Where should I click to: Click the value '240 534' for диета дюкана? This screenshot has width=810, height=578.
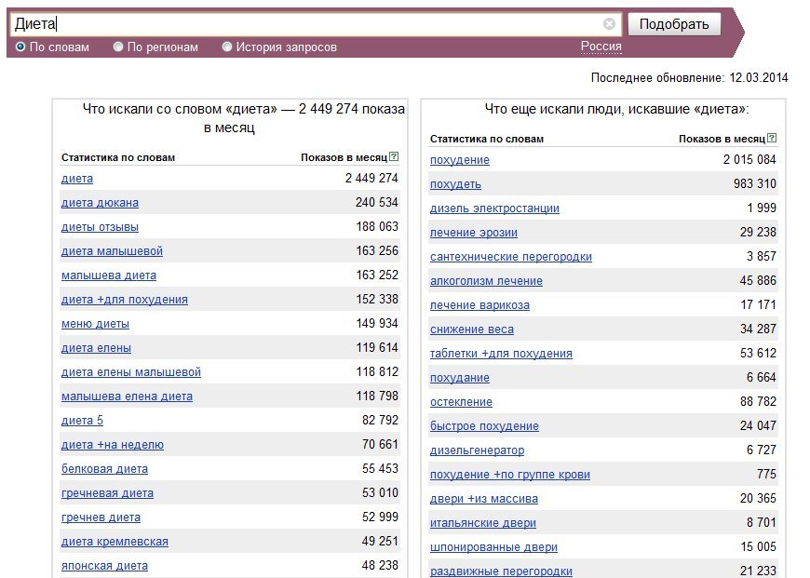point(376,203)
